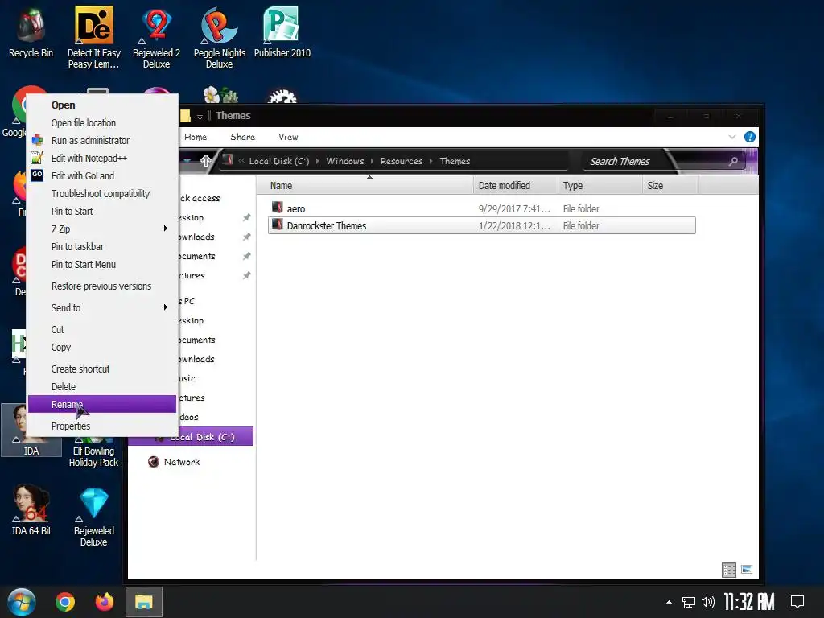
Task: Open the View ribbon tab
Action: pos(288,137)
